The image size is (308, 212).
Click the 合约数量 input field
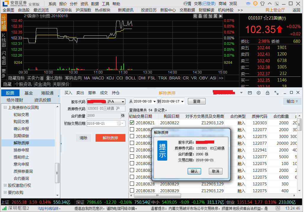tap(104, 116)
